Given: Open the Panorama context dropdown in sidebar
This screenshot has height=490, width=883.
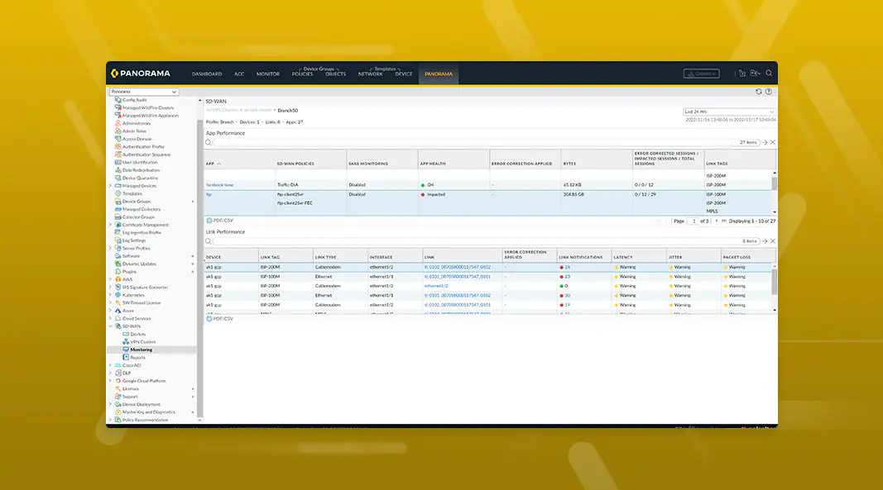Looking at the screenshot, I should [x=143, y=92].
